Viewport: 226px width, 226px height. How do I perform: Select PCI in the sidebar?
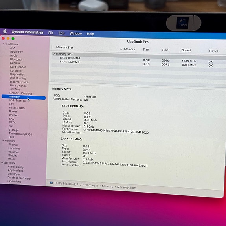pyautogui.click(x=11, y=104)
